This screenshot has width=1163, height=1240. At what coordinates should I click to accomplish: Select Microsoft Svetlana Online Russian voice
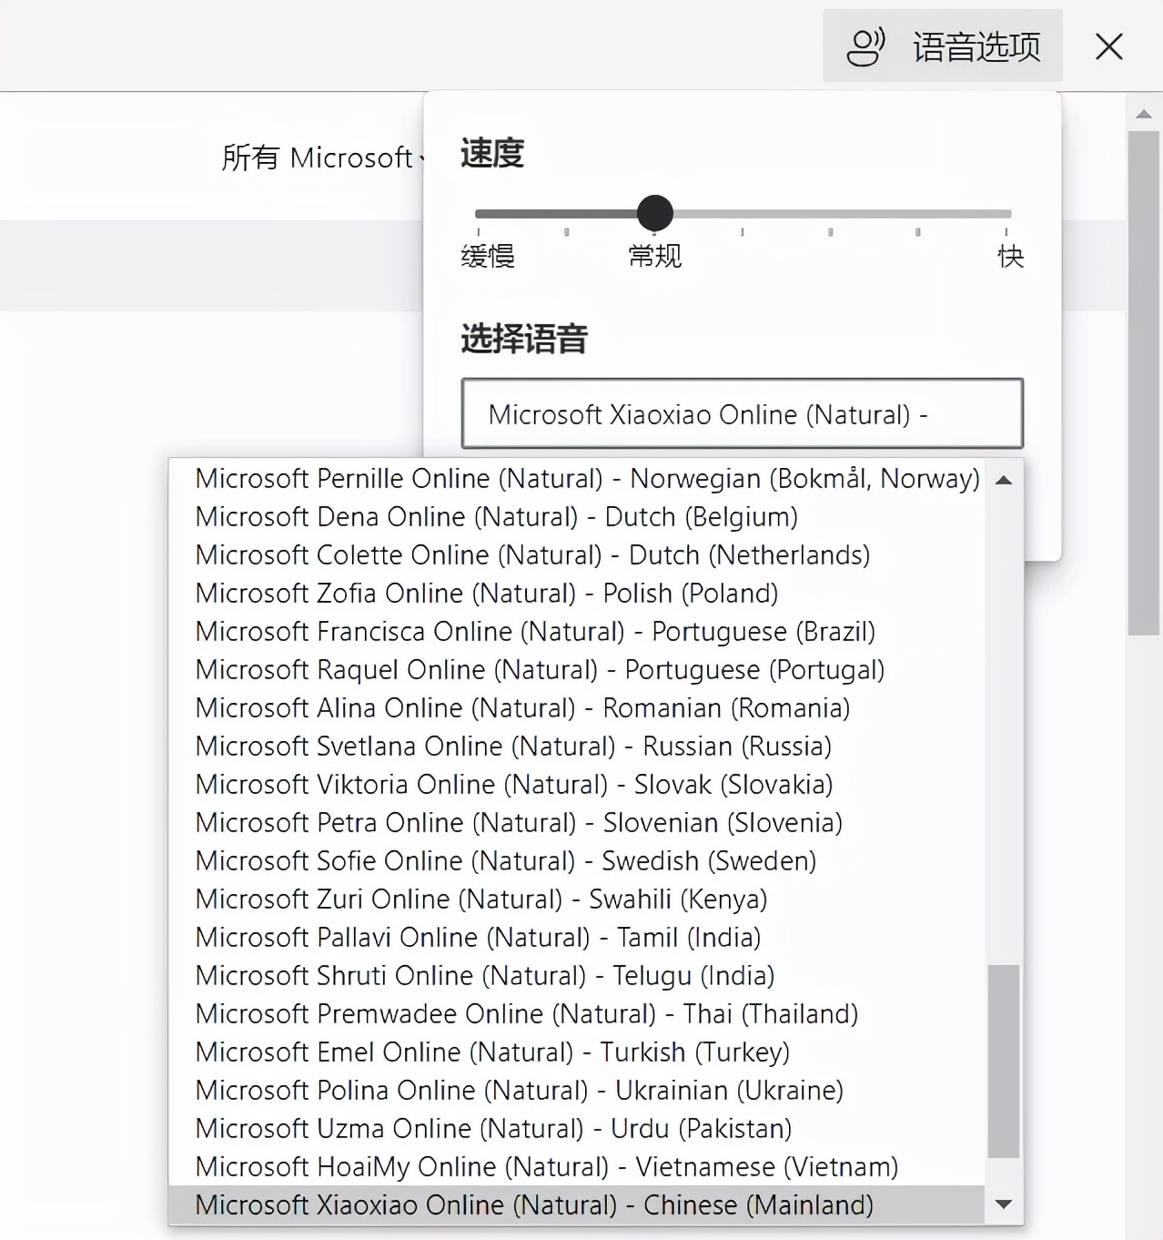[512, 746]
